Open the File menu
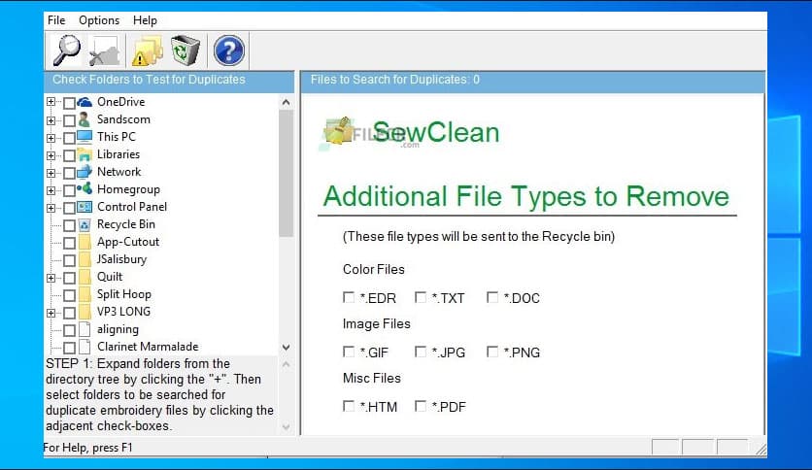812x470 pixels. pos(56,20)
